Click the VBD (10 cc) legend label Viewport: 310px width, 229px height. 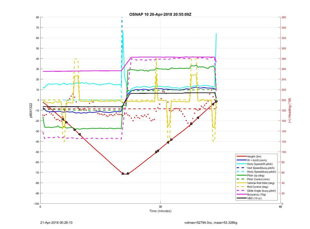[x=255, y=198]
